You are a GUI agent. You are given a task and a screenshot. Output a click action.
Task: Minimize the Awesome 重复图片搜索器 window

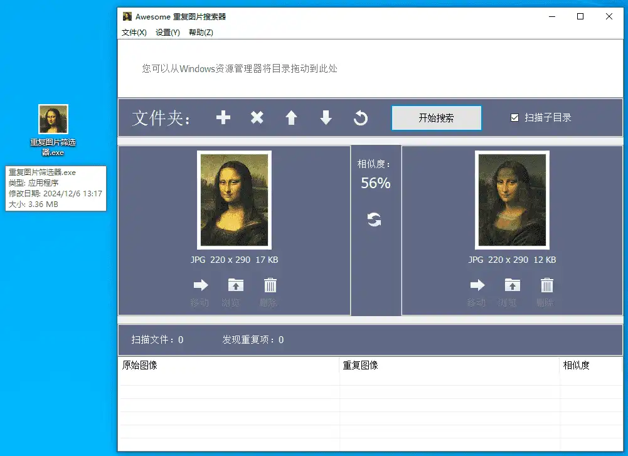point(552,16)
